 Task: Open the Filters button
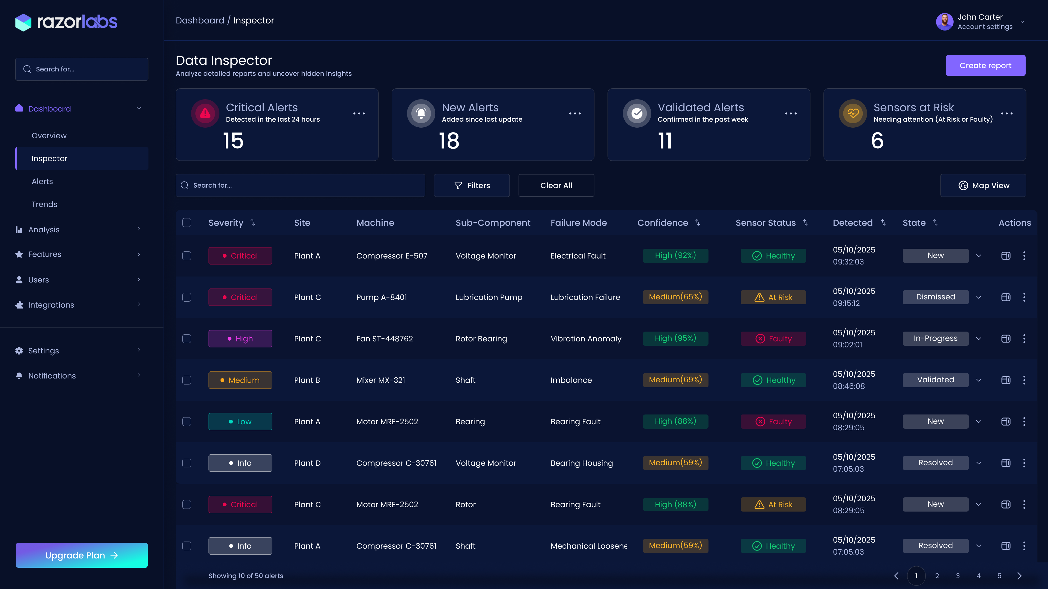coord(472,185)
